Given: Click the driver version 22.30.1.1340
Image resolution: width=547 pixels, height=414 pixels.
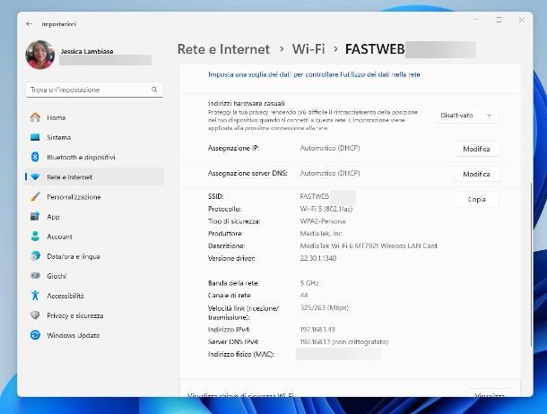Looking at the screenshot, I should pos(317,258).
